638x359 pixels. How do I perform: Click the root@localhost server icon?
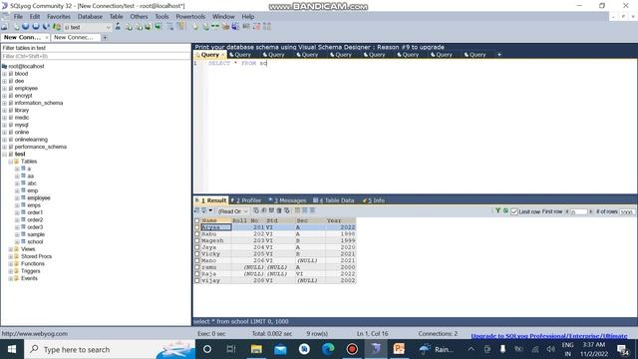[4, 66]
